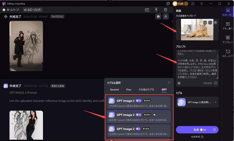
Task: Open the AIエ...ェント sidebar panel
Action: point(228,53)
